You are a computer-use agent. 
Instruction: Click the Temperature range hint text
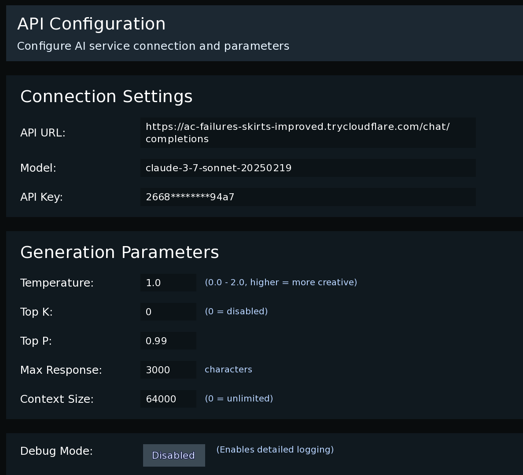point(281,282)
